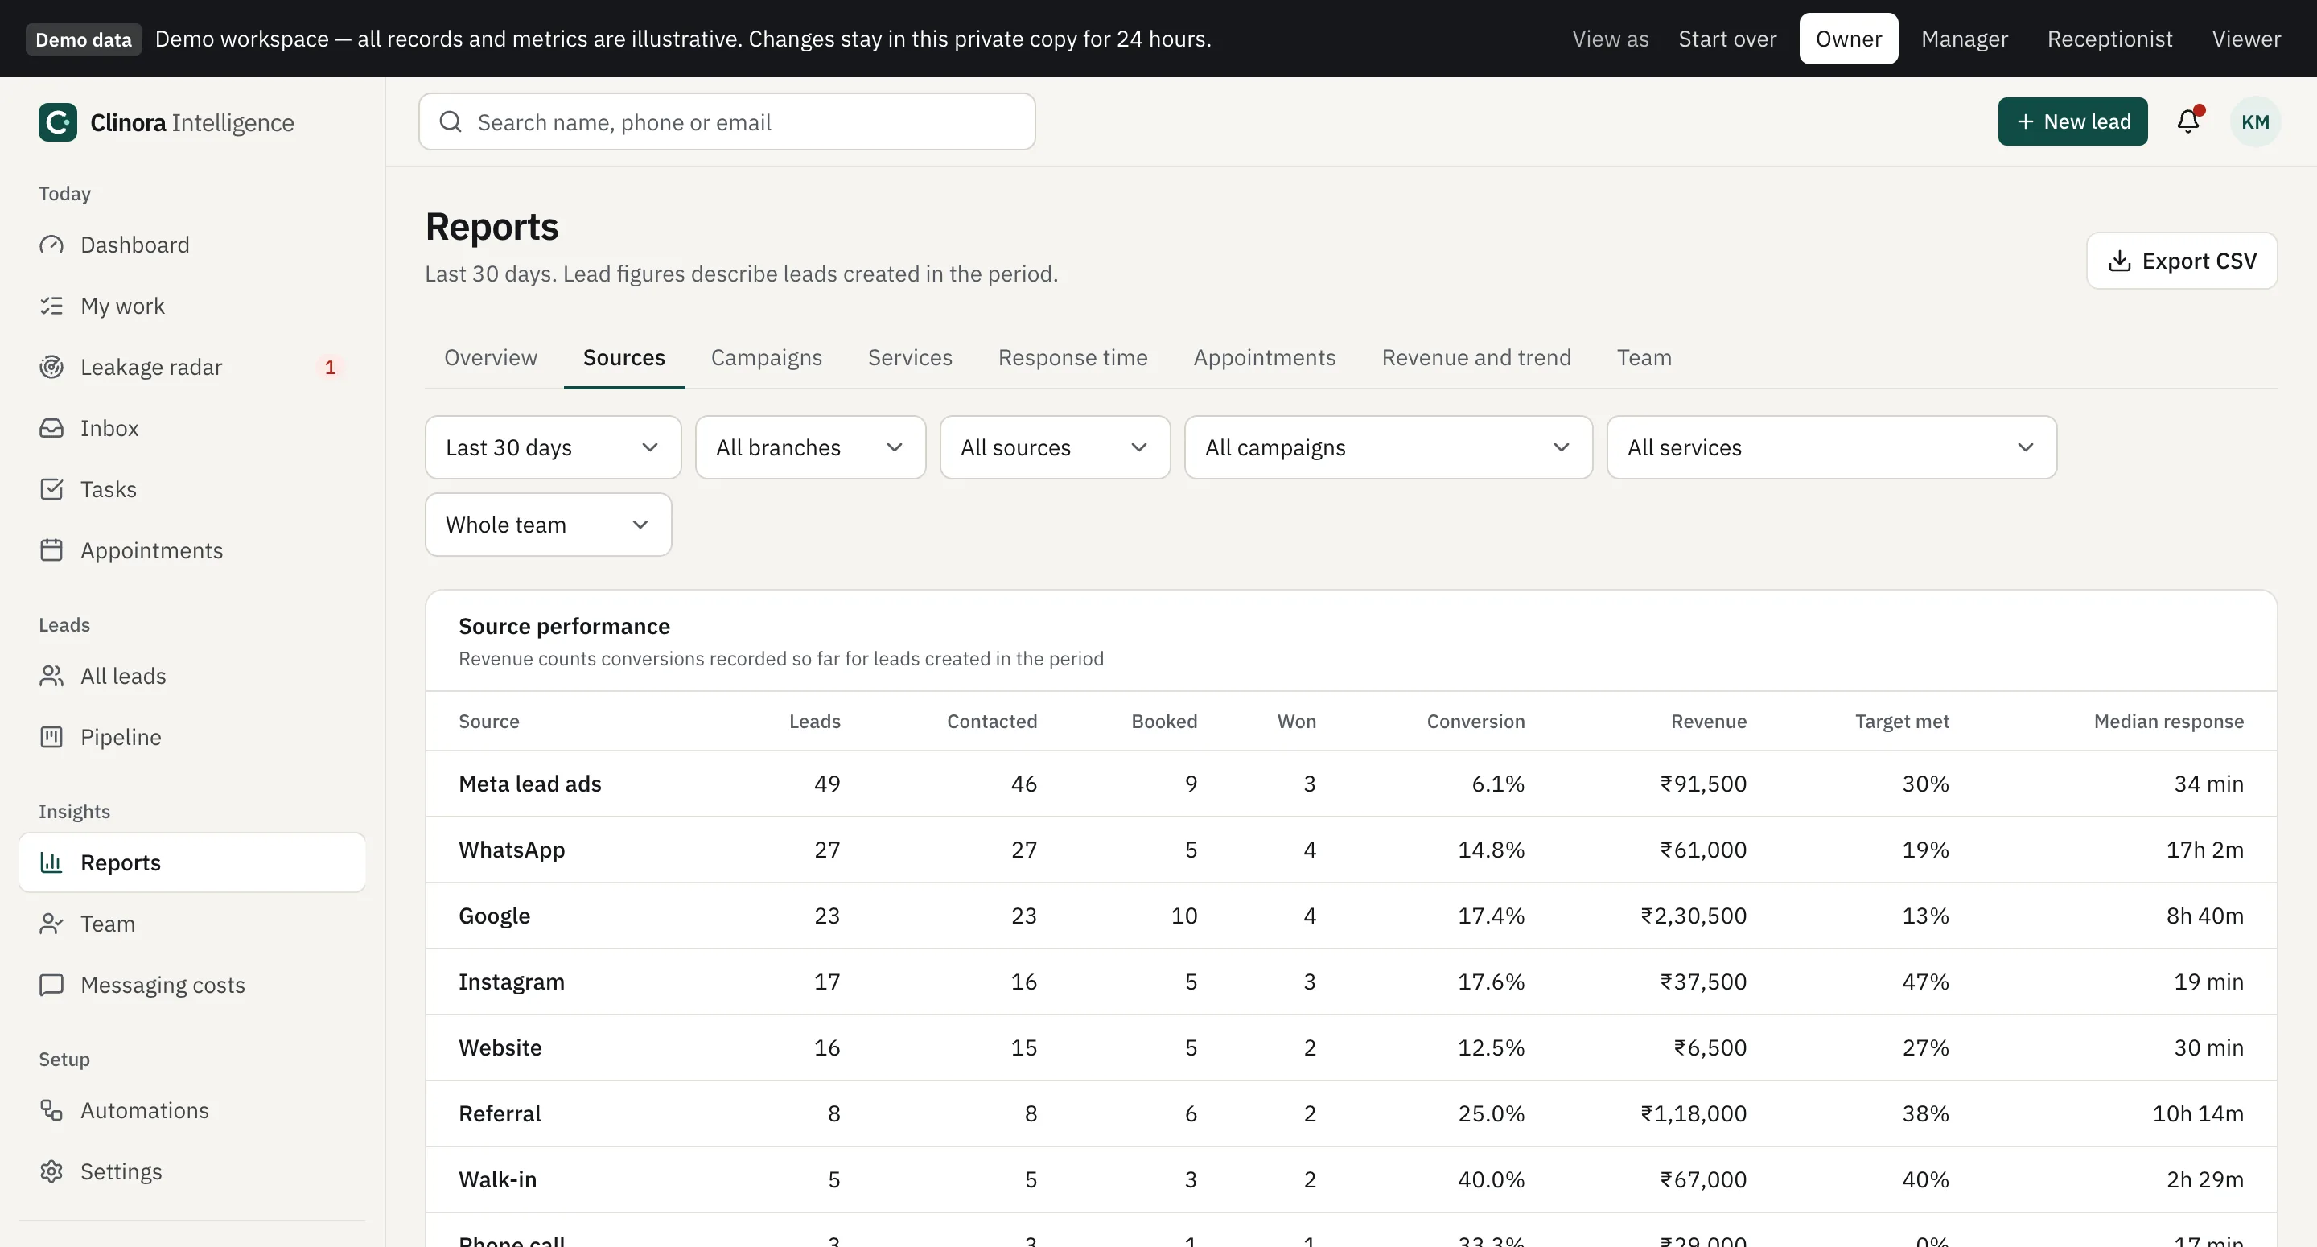This screenshot has height=1247, width=2317.
Task: Switch to the Overview tab
Action: (x=490, y=357)
